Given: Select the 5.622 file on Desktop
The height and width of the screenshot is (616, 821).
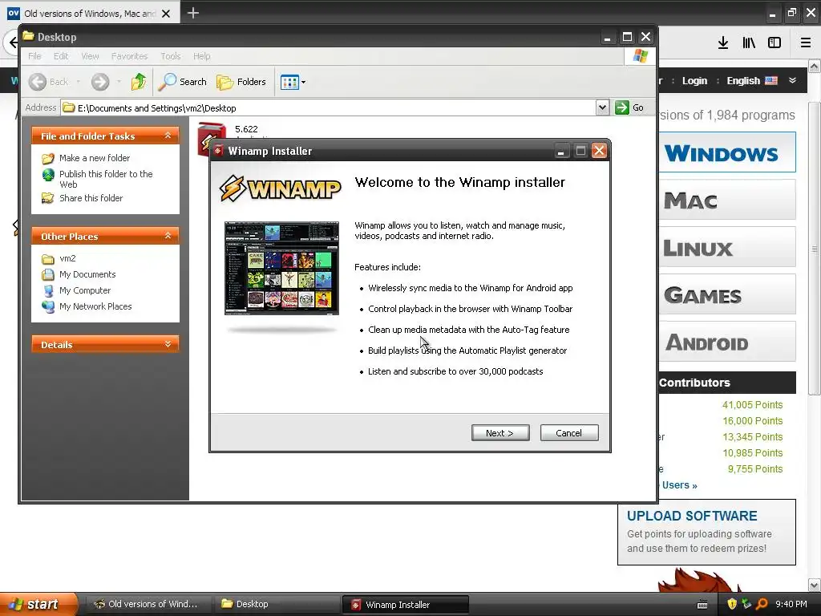Looking at the screenshot, I should click(x=247, y=129).
